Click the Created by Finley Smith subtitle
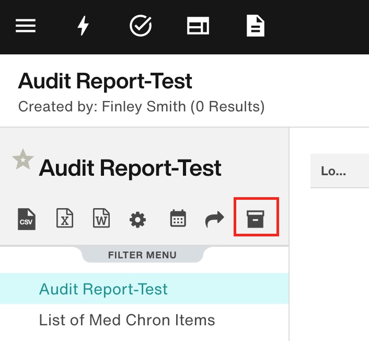Screen dimensions: 369x341 142,107
